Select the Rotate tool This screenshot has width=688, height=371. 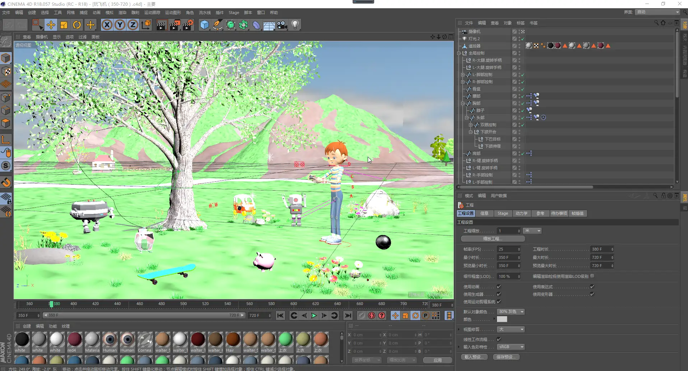pos(77,25)
